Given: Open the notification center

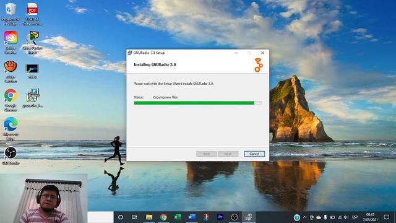Looking at the screenshot, I should (x=386, y=217).
